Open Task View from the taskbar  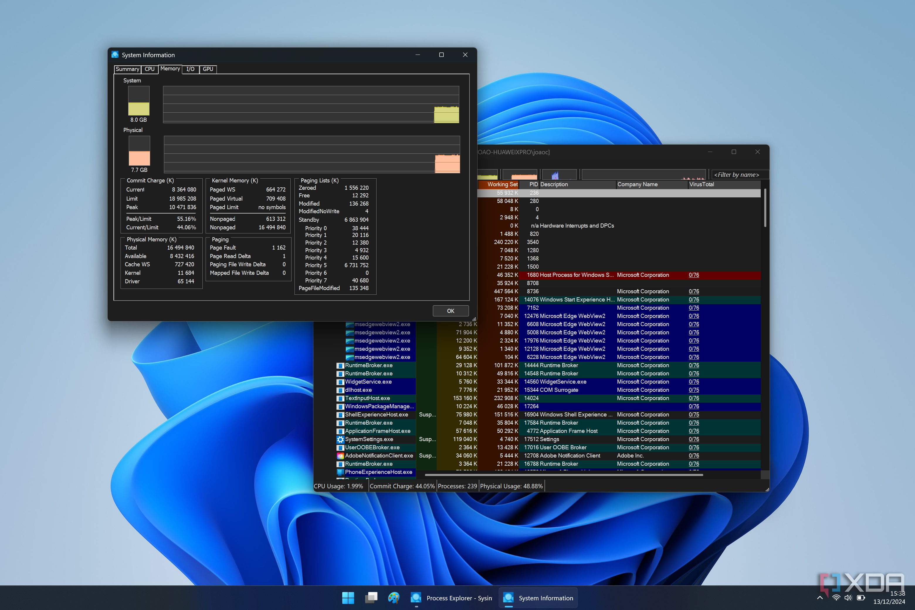(371, 598)
